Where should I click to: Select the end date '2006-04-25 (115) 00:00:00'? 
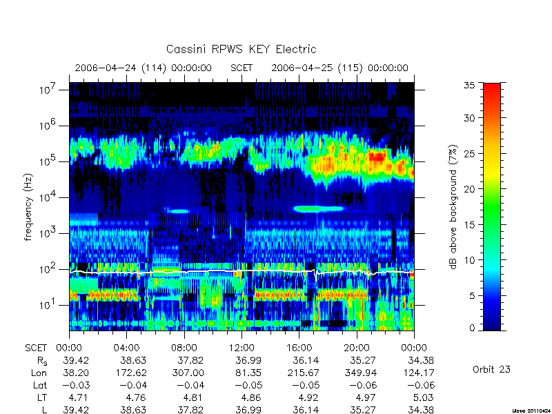click(339, 68)
